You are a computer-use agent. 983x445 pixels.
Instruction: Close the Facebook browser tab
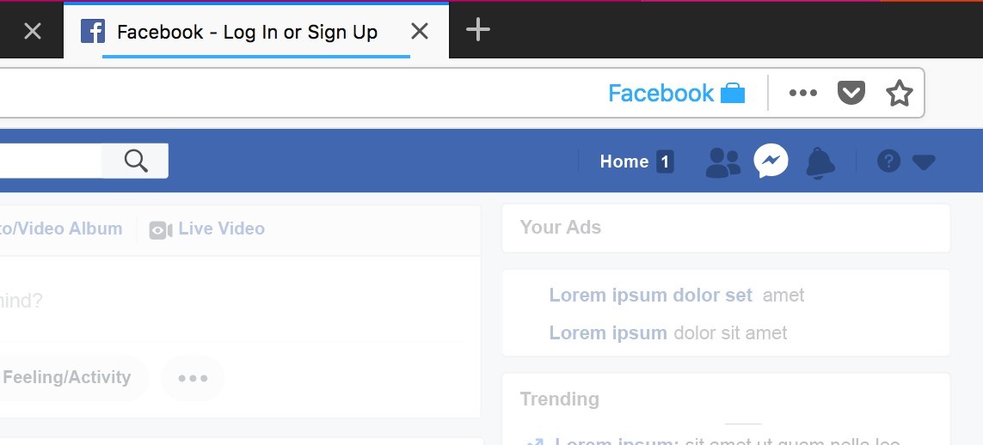click(x=420, y=31)
